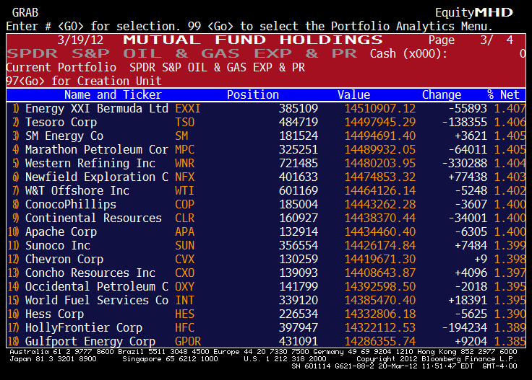
Task: Select row 11 Sunoco Inc
Action: click(x=266, y=245)
